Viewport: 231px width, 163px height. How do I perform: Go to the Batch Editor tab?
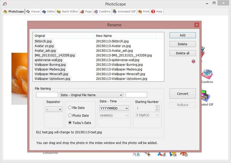67,12
